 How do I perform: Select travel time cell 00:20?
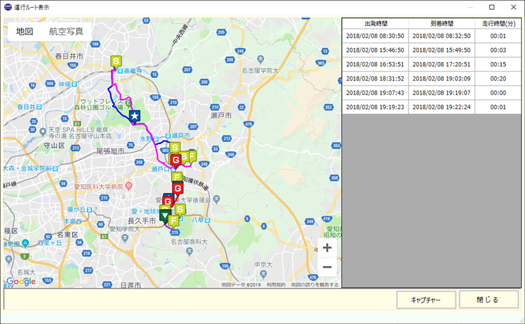click(x=498, y=79)
